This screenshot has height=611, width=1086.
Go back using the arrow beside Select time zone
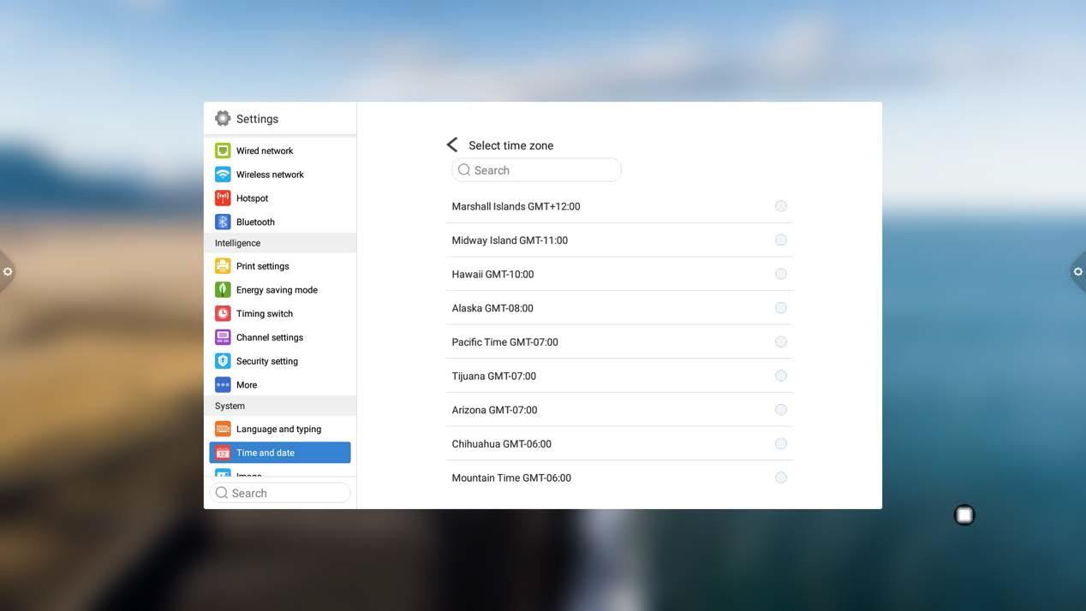452,145
